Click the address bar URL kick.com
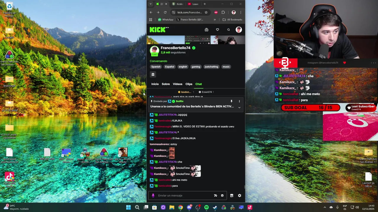This screenshot has width=378, height=212. pos(190,12)
